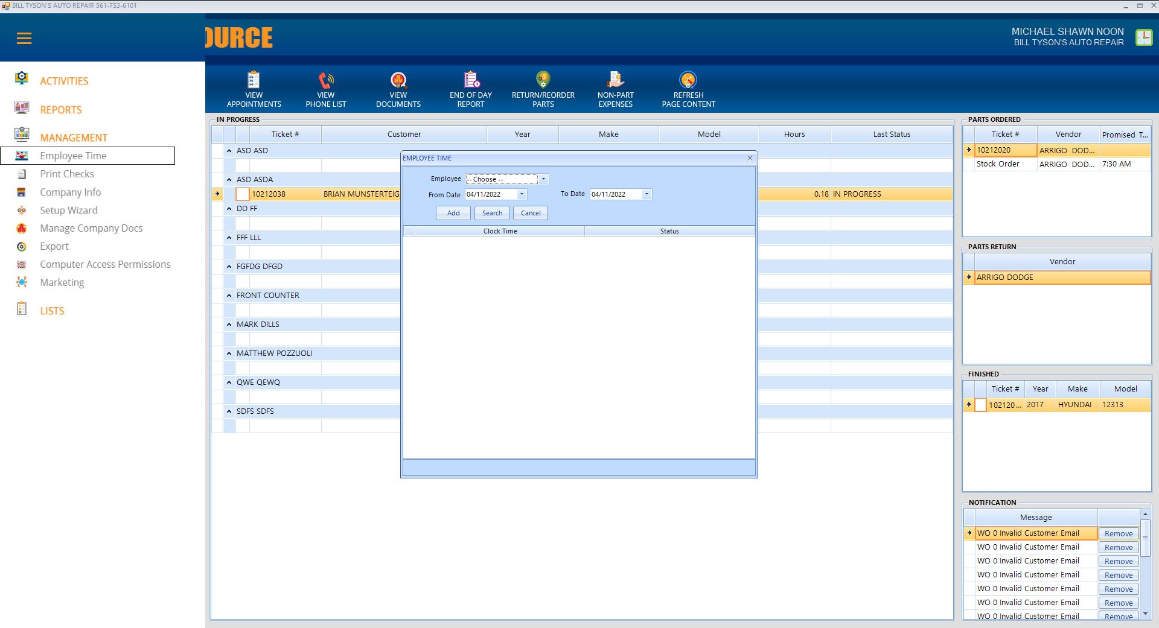
Task: Click the View Documents icon
Action: tap(398, 80)
